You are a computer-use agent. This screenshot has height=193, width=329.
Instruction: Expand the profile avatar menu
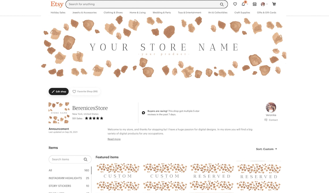[263, 4]
